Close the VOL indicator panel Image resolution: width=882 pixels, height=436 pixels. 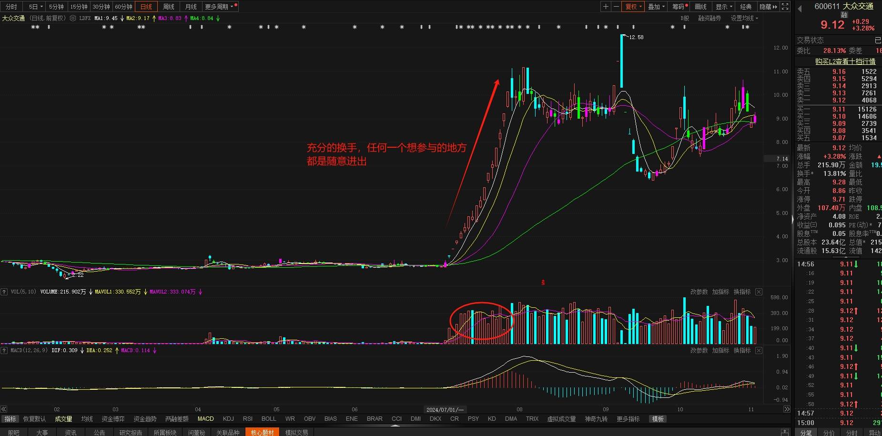759,292
